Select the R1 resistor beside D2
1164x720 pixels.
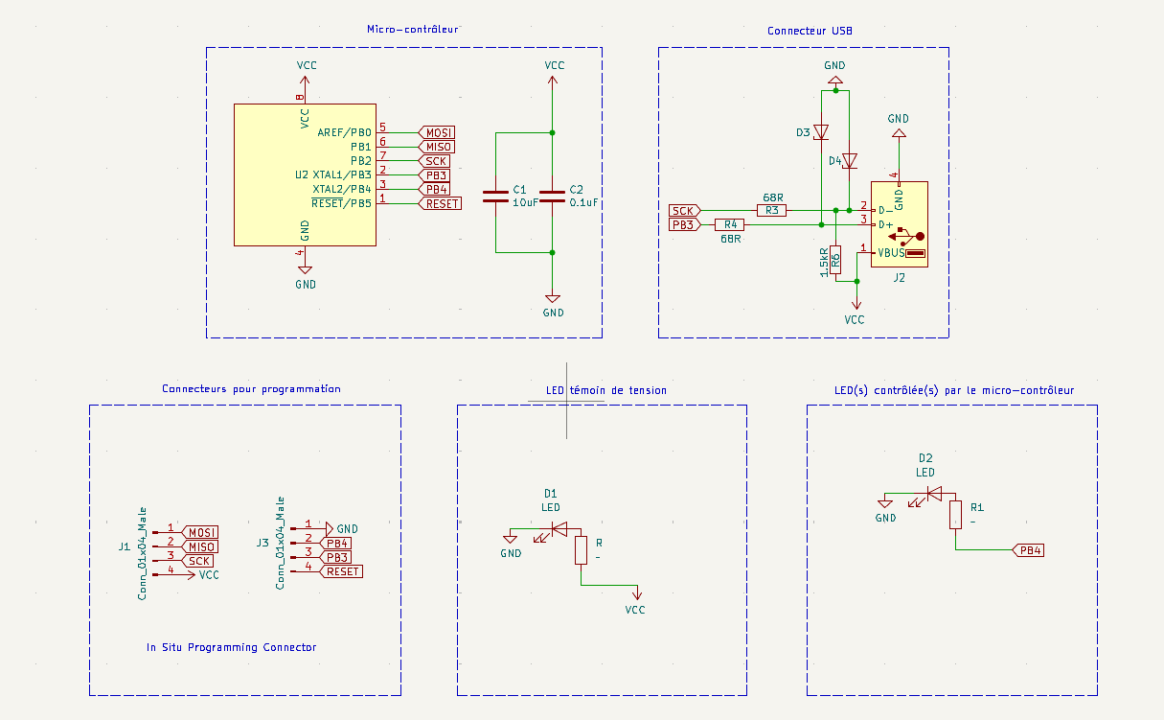pyautogui.click(x=955, y=516)
